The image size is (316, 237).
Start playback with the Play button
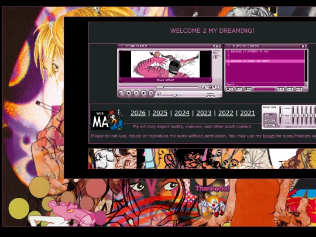(x=129, y=93)
